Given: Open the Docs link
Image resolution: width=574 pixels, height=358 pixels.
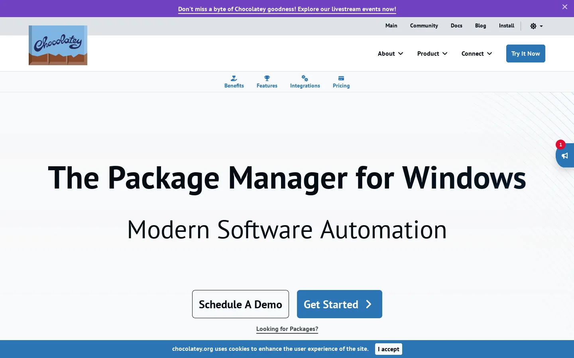Looking at the screenshot, I should pyautogui.click(x=456, y=25).
